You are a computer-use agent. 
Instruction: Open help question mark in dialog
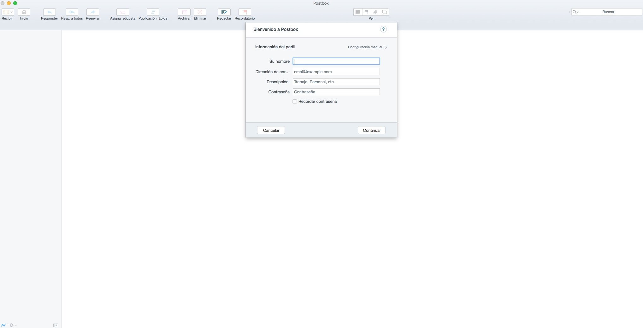tap(383, 29)
